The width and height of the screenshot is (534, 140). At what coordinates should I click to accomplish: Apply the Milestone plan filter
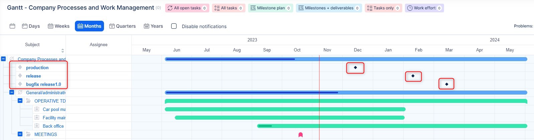coord(270,8)
